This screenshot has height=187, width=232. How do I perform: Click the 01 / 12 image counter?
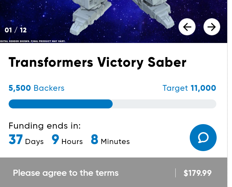point(16,30)
